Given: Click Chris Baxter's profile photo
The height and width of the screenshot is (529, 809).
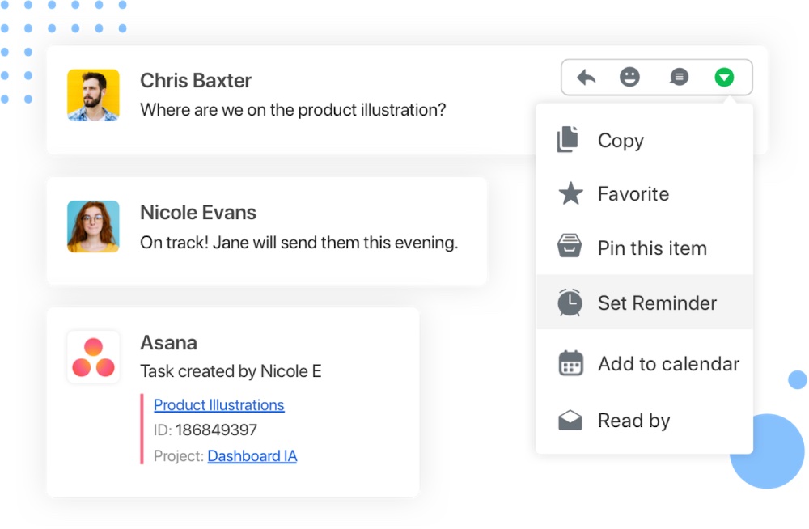Looking at the screenshot, I should [x=93, y=95].
